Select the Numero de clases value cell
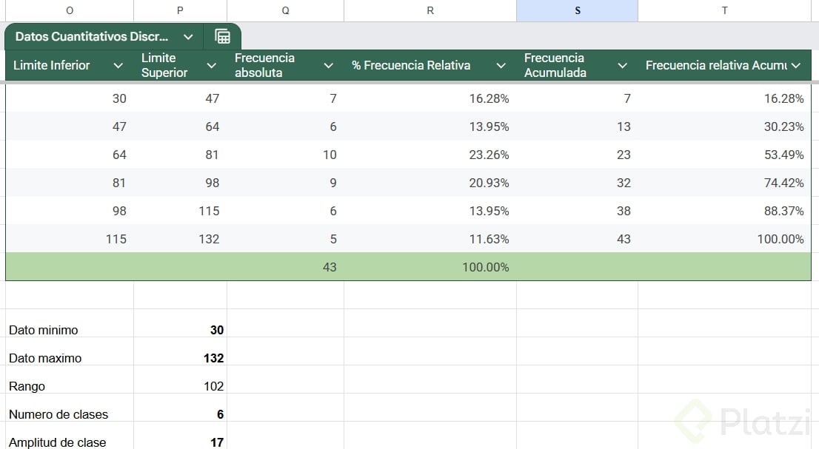The image size is (819, 449). [181, 414]
